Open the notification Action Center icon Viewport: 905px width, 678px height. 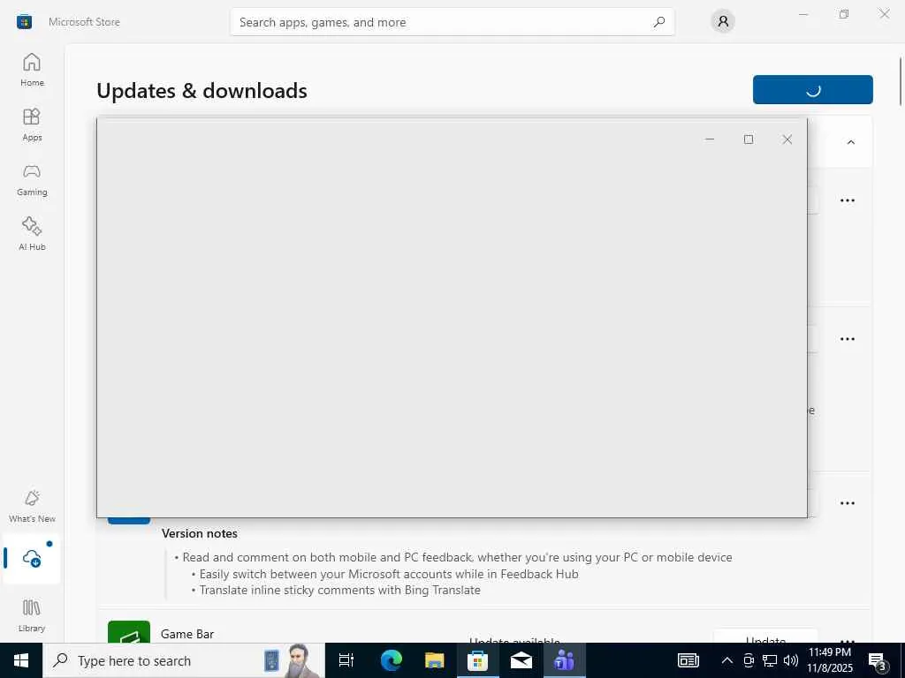(878, 661)
